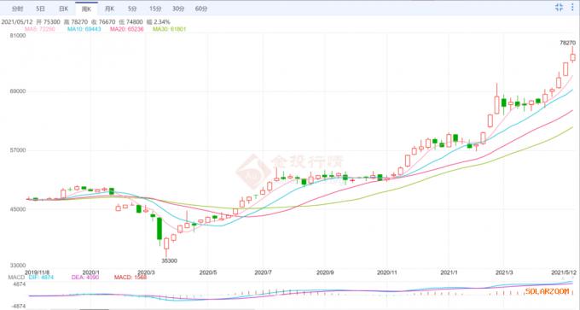Viewport: 580px width, 310px height.
Task: Open the 5日 five-day chart tab
Action: click(40, 9)
